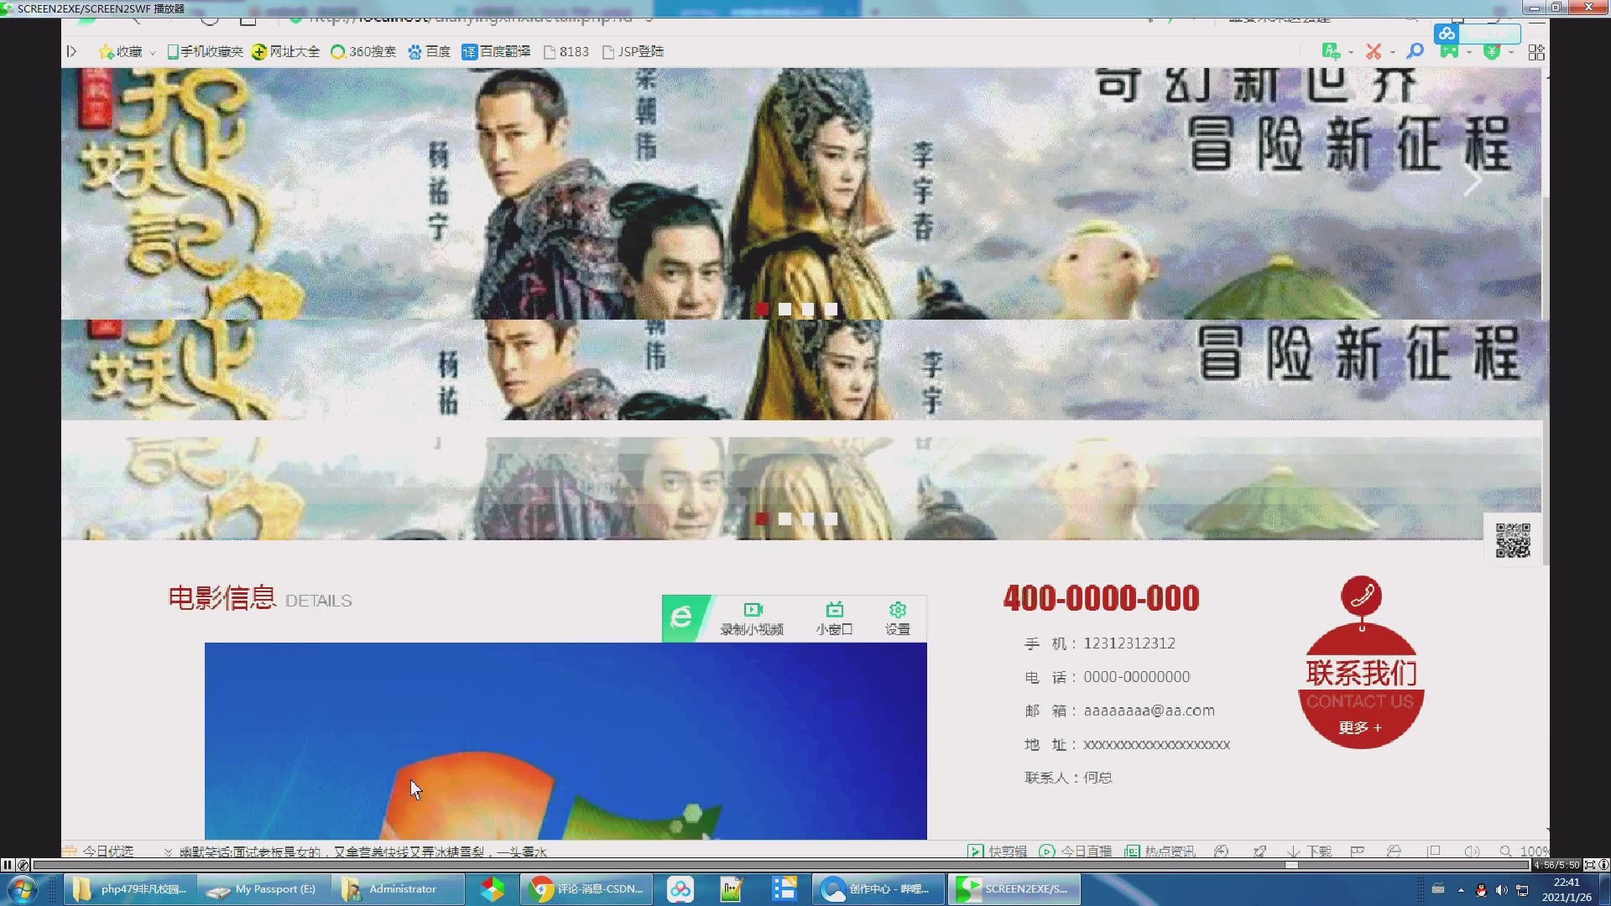Open the 网址大全 bookmark

coord(285,52)
